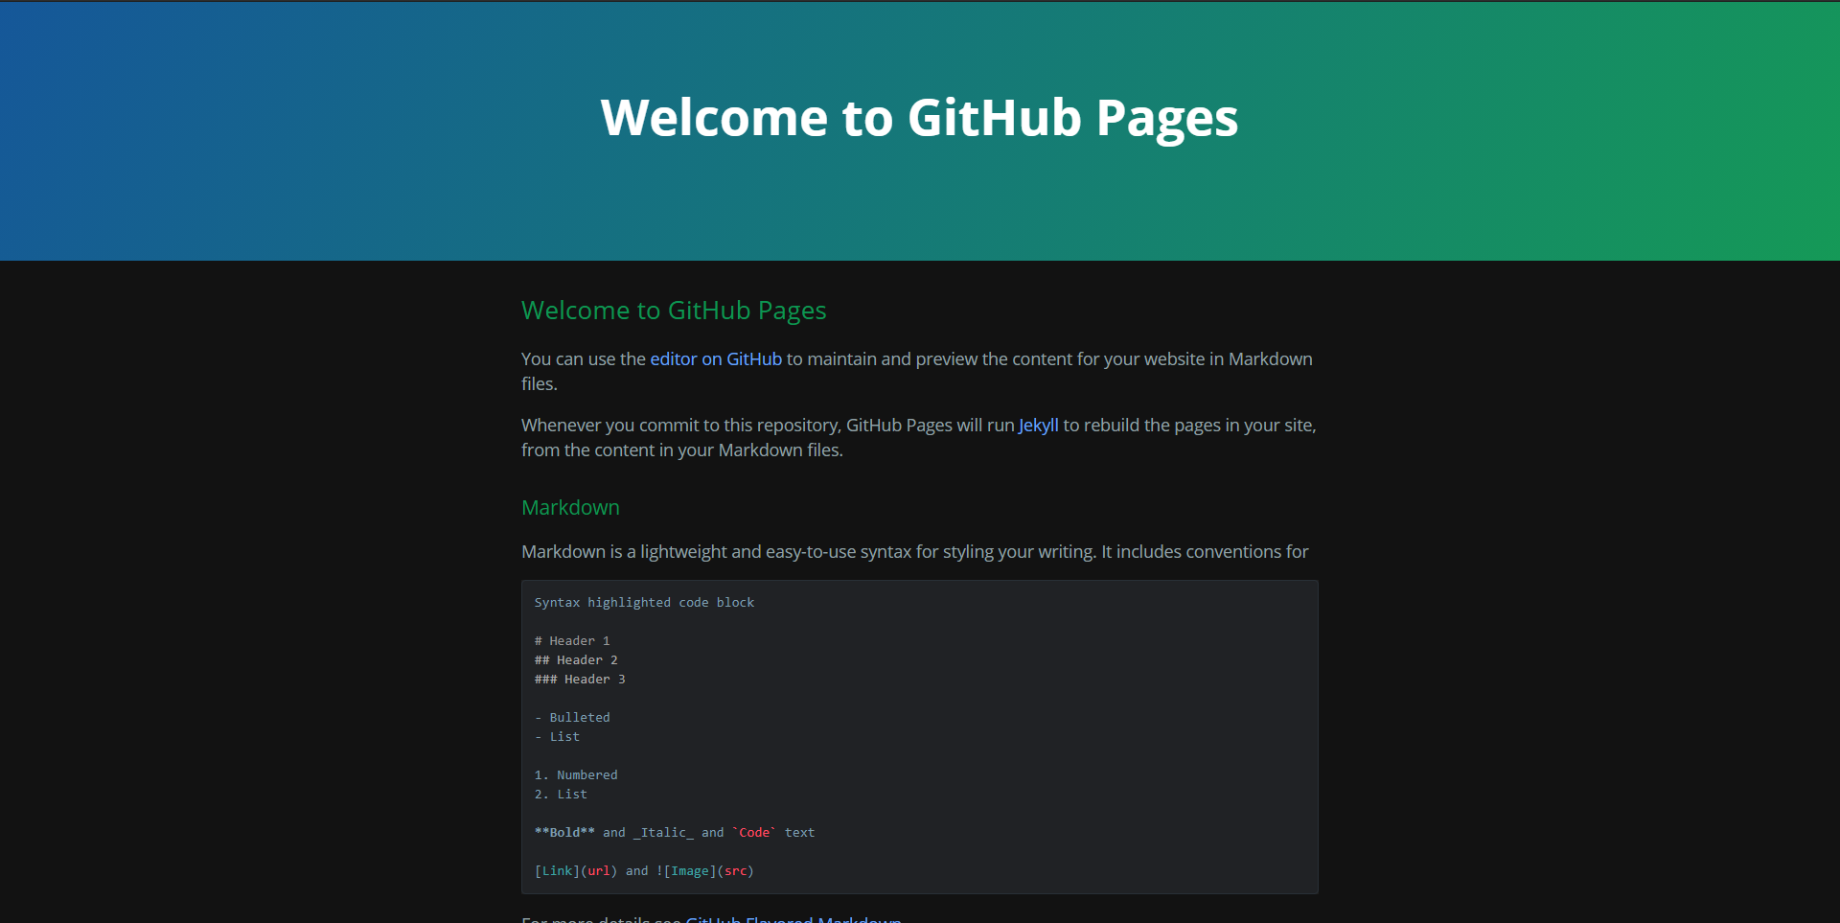1840x923 pixels.
Task: Select the bold '**Bold**' token in the code
Action: (563, 832)
